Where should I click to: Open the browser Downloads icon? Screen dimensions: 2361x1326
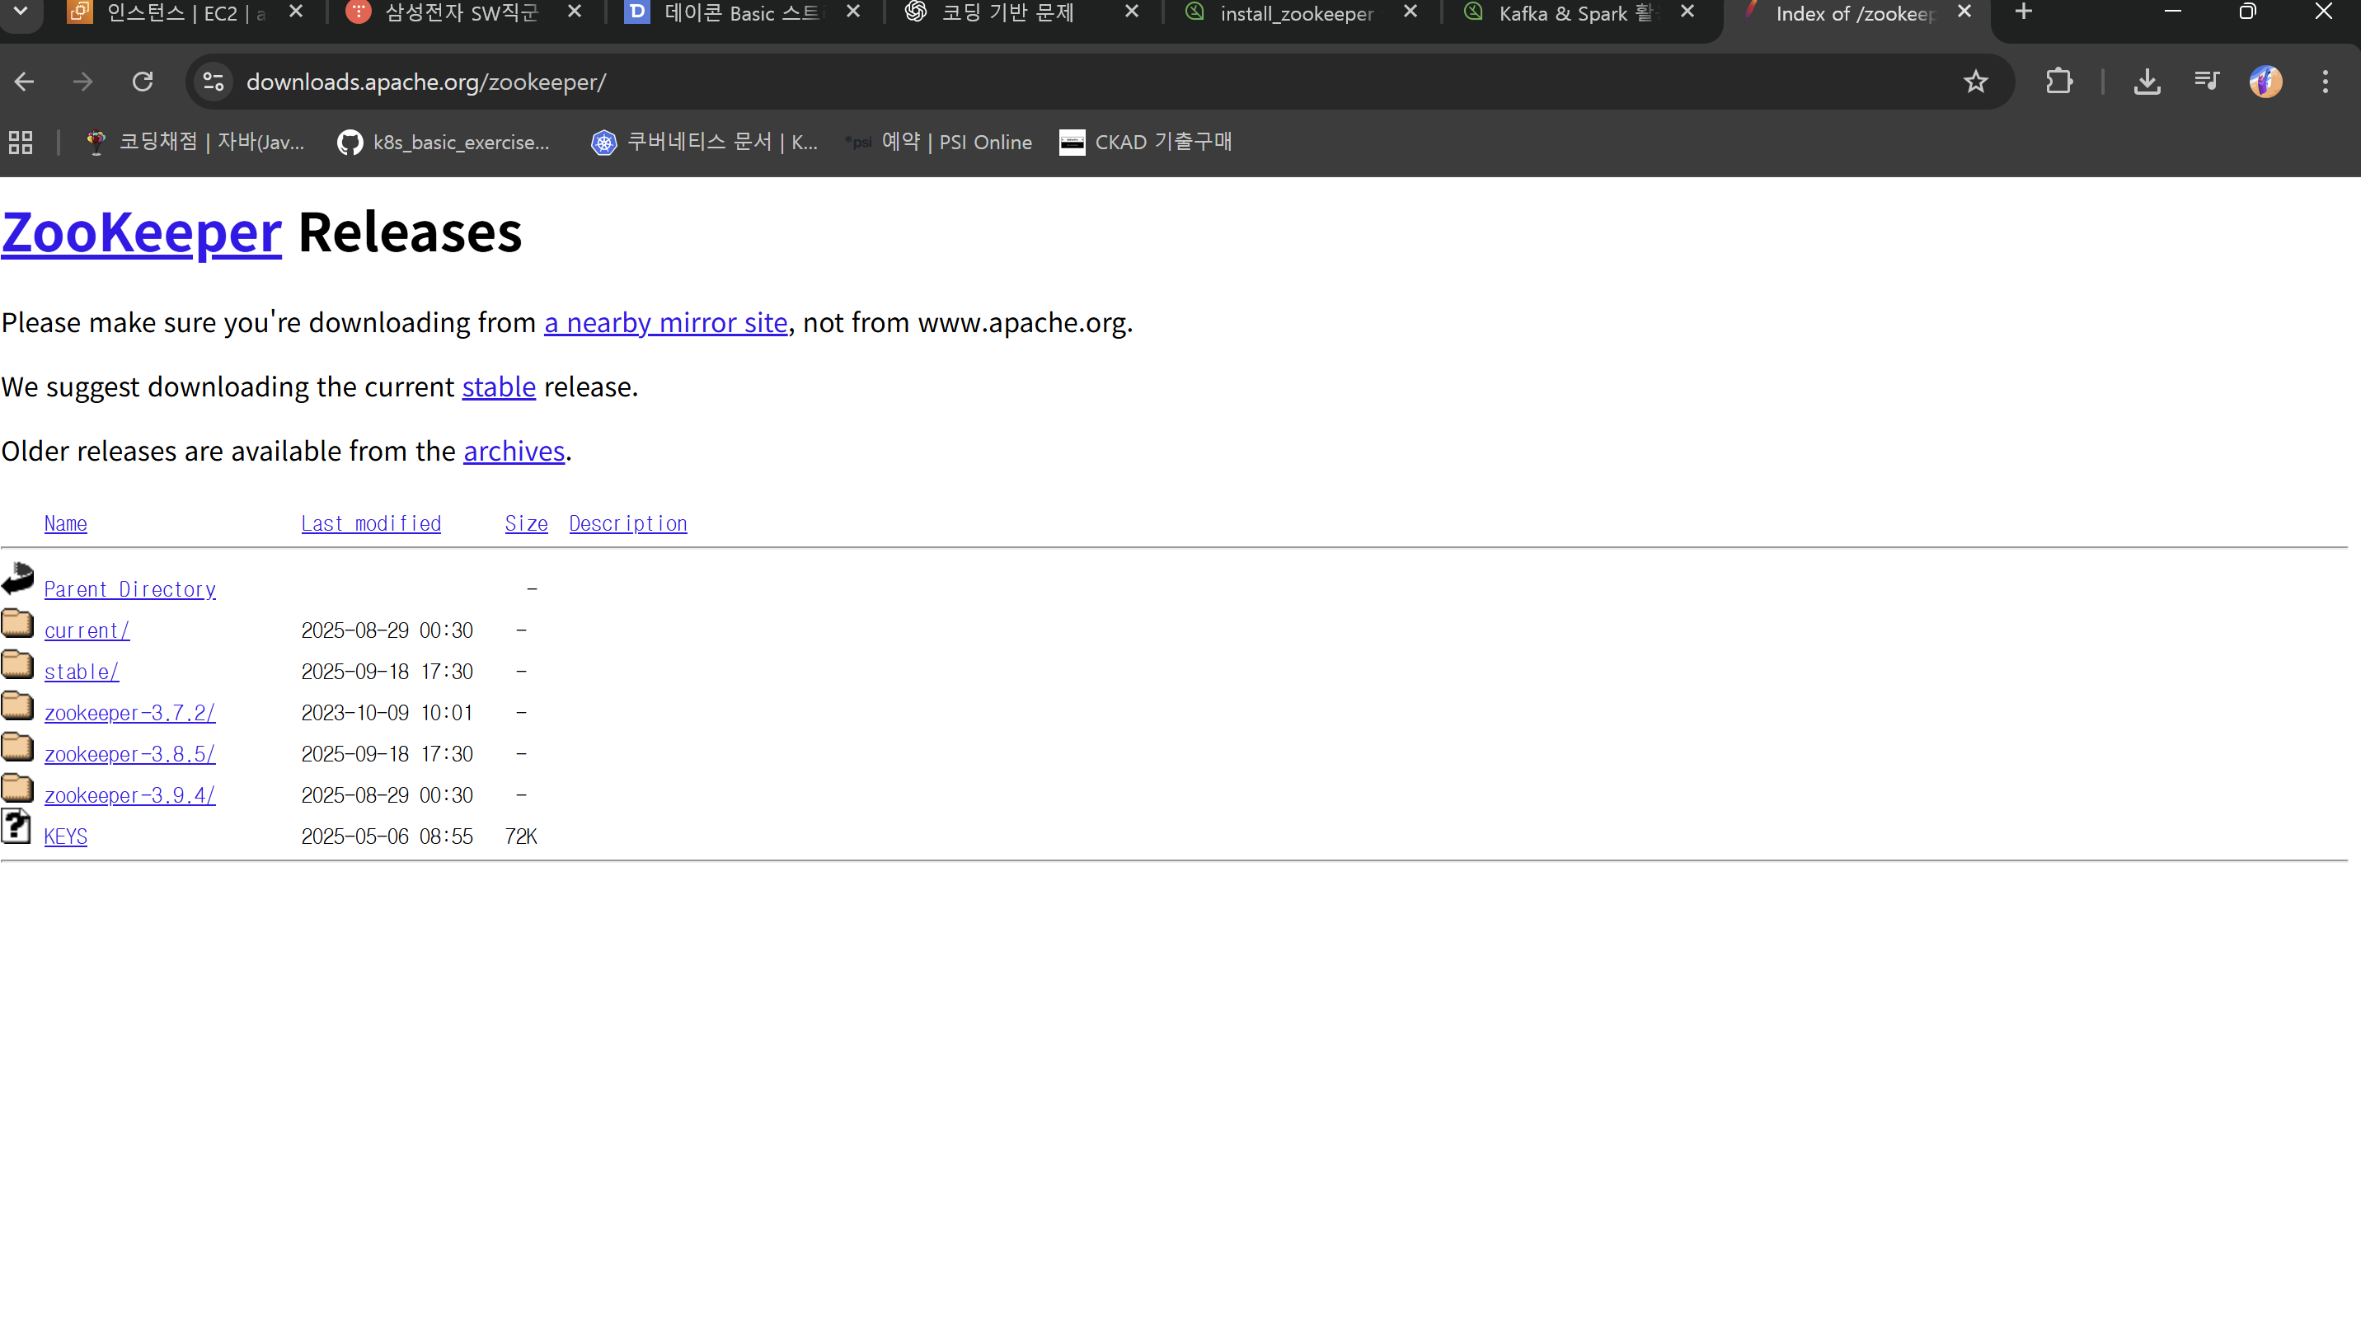pos(2147,82)
